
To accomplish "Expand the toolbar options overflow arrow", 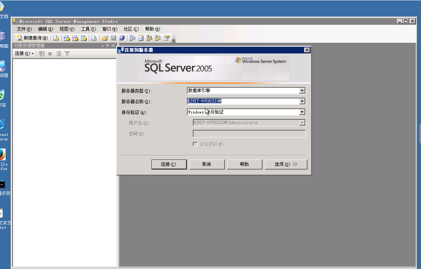I will [174, 40].
